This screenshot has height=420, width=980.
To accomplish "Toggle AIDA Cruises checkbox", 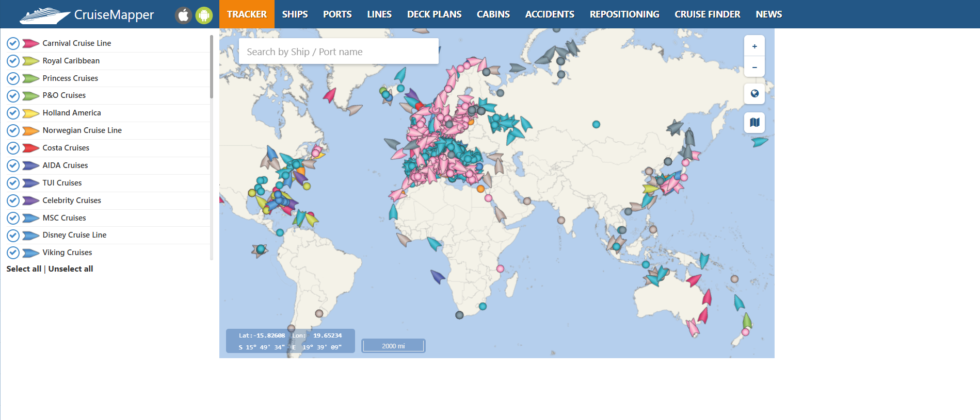I will click(x=13, y=165).
